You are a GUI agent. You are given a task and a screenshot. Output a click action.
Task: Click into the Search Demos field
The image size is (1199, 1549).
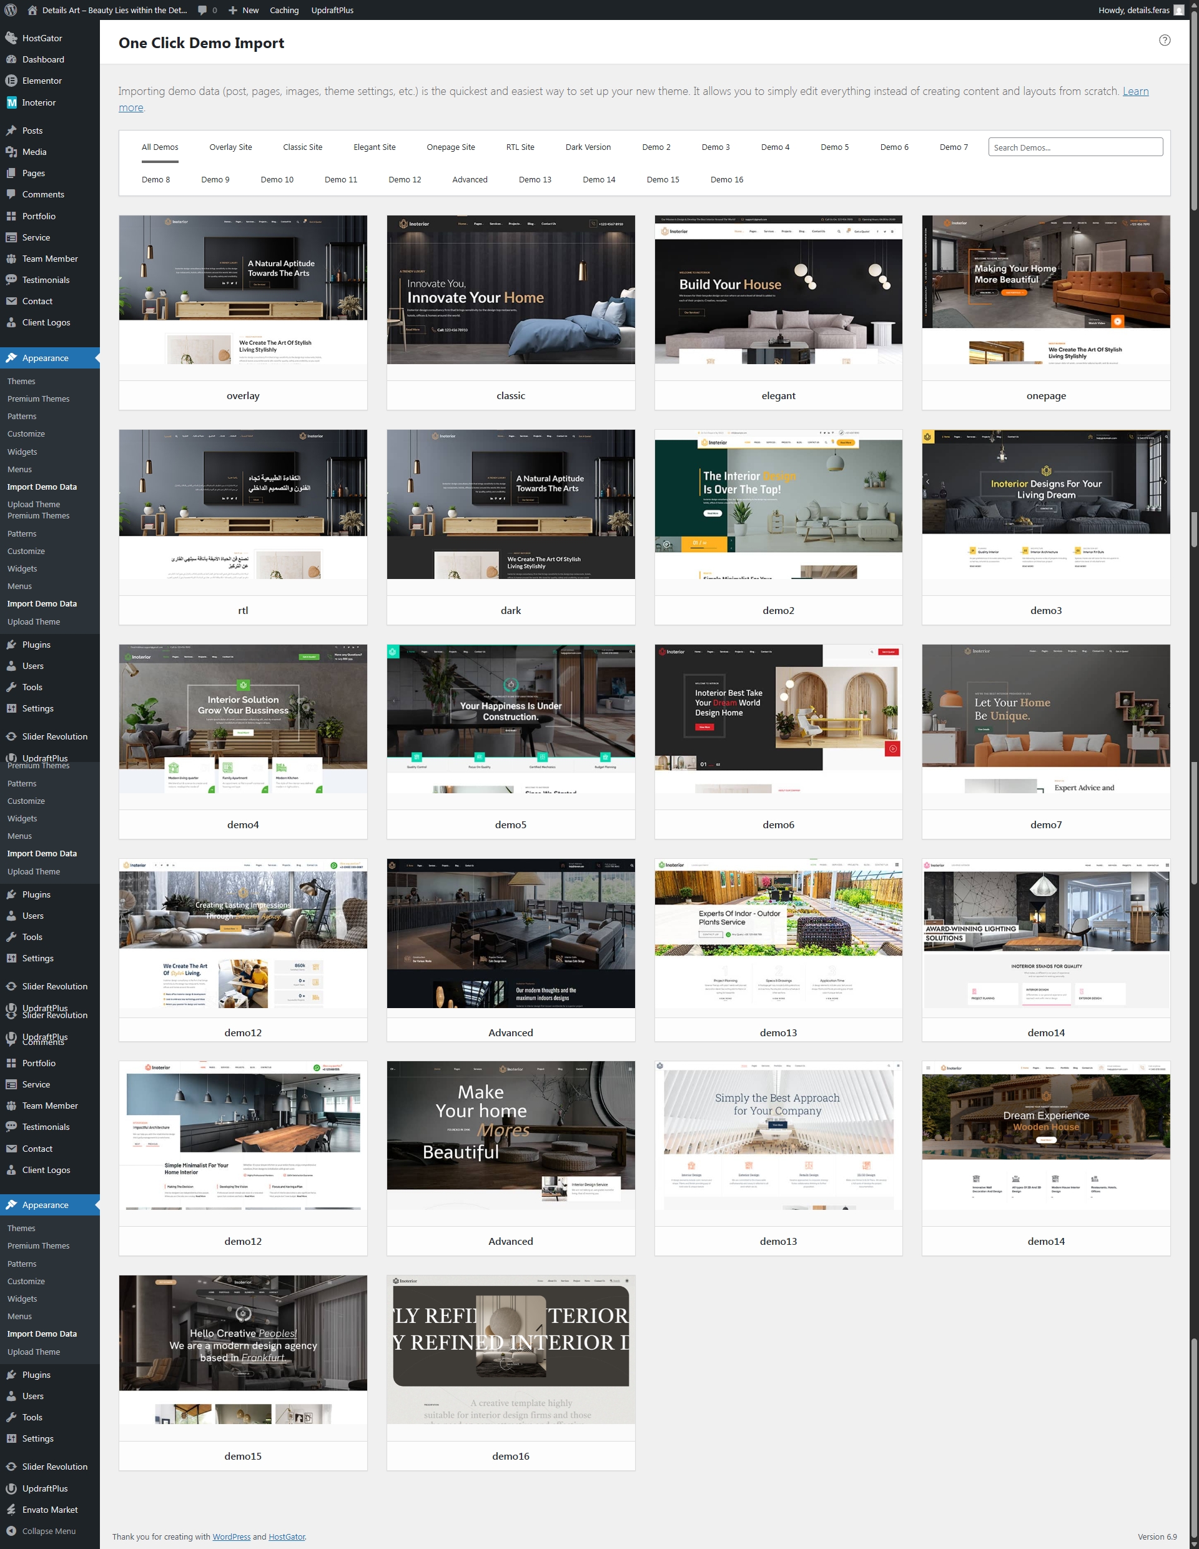pyautogui.click(x=1075, y=147)
